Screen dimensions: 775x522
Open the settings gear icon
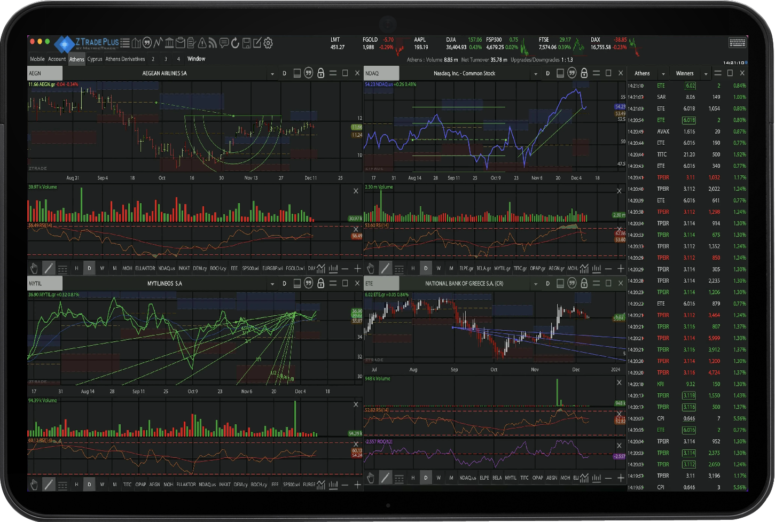268,43
